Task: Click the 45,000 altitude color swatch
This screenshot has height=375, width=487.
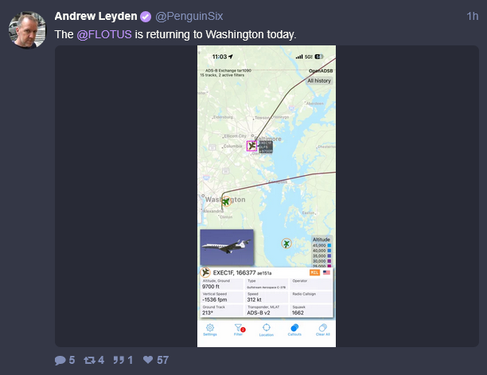Action: (x=329, y=245)
